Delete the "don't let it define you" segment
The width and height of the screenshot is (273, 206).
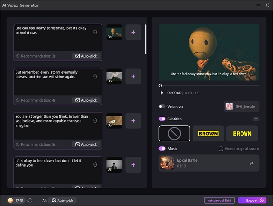pyautogui.click(x=95, y=164)
